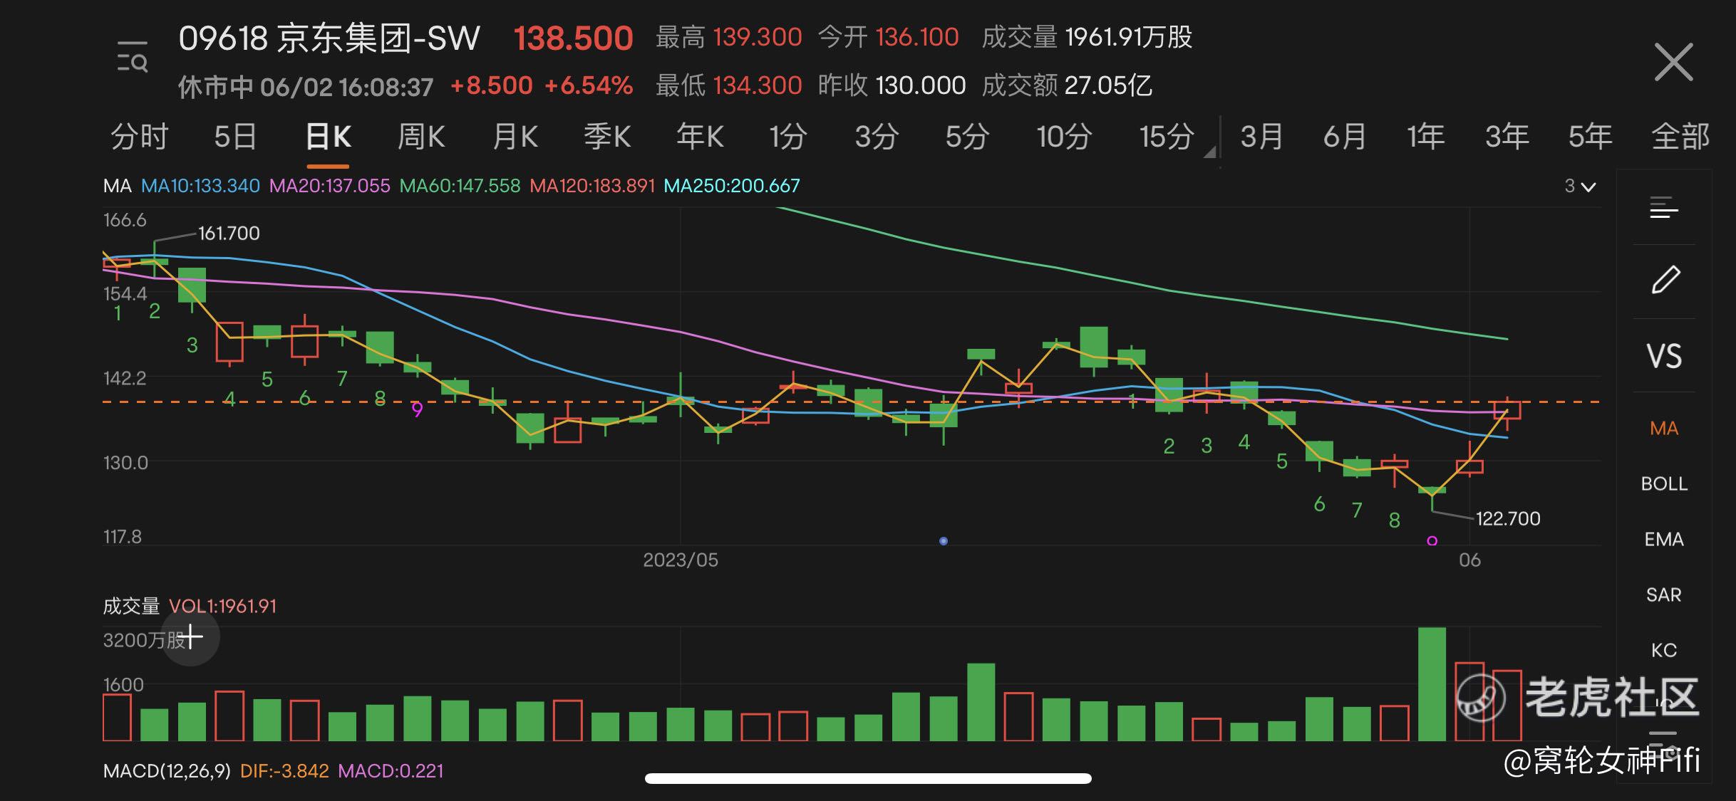Tap the MA indicator legend row
Viewport: 1736px width, 801px height.
[x=451, y=187]
